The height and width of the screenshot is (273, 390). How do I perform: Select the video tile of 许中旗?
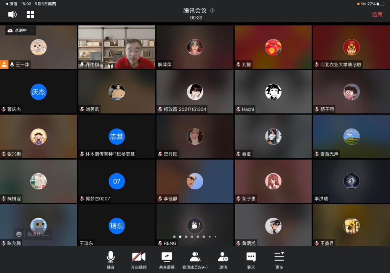[x=117, y=47]
